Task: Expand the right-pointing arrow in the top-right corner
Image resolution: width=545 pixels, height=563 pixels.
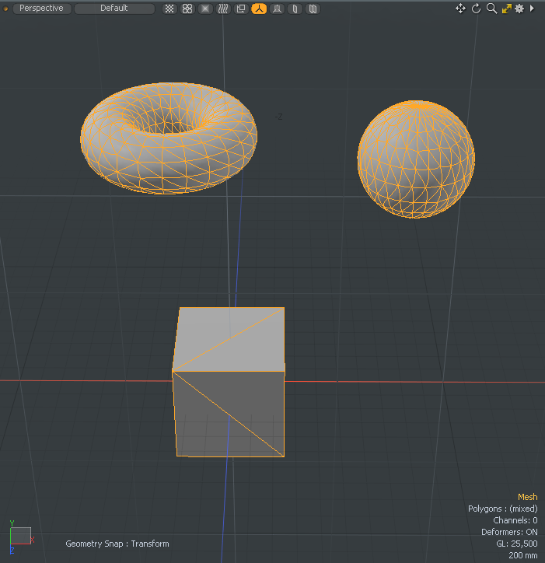Action: pos(533,9)
